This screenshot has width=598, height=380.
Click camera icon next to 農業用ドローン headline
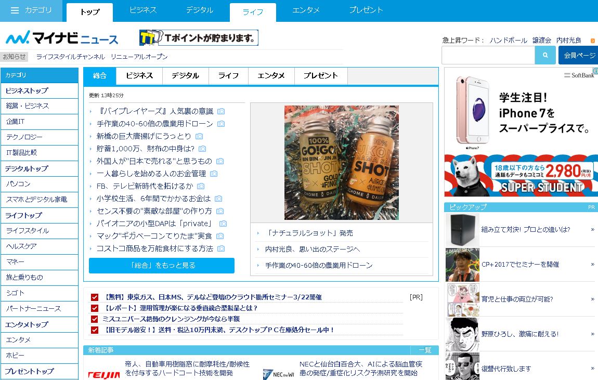click(x=221, y=124)
